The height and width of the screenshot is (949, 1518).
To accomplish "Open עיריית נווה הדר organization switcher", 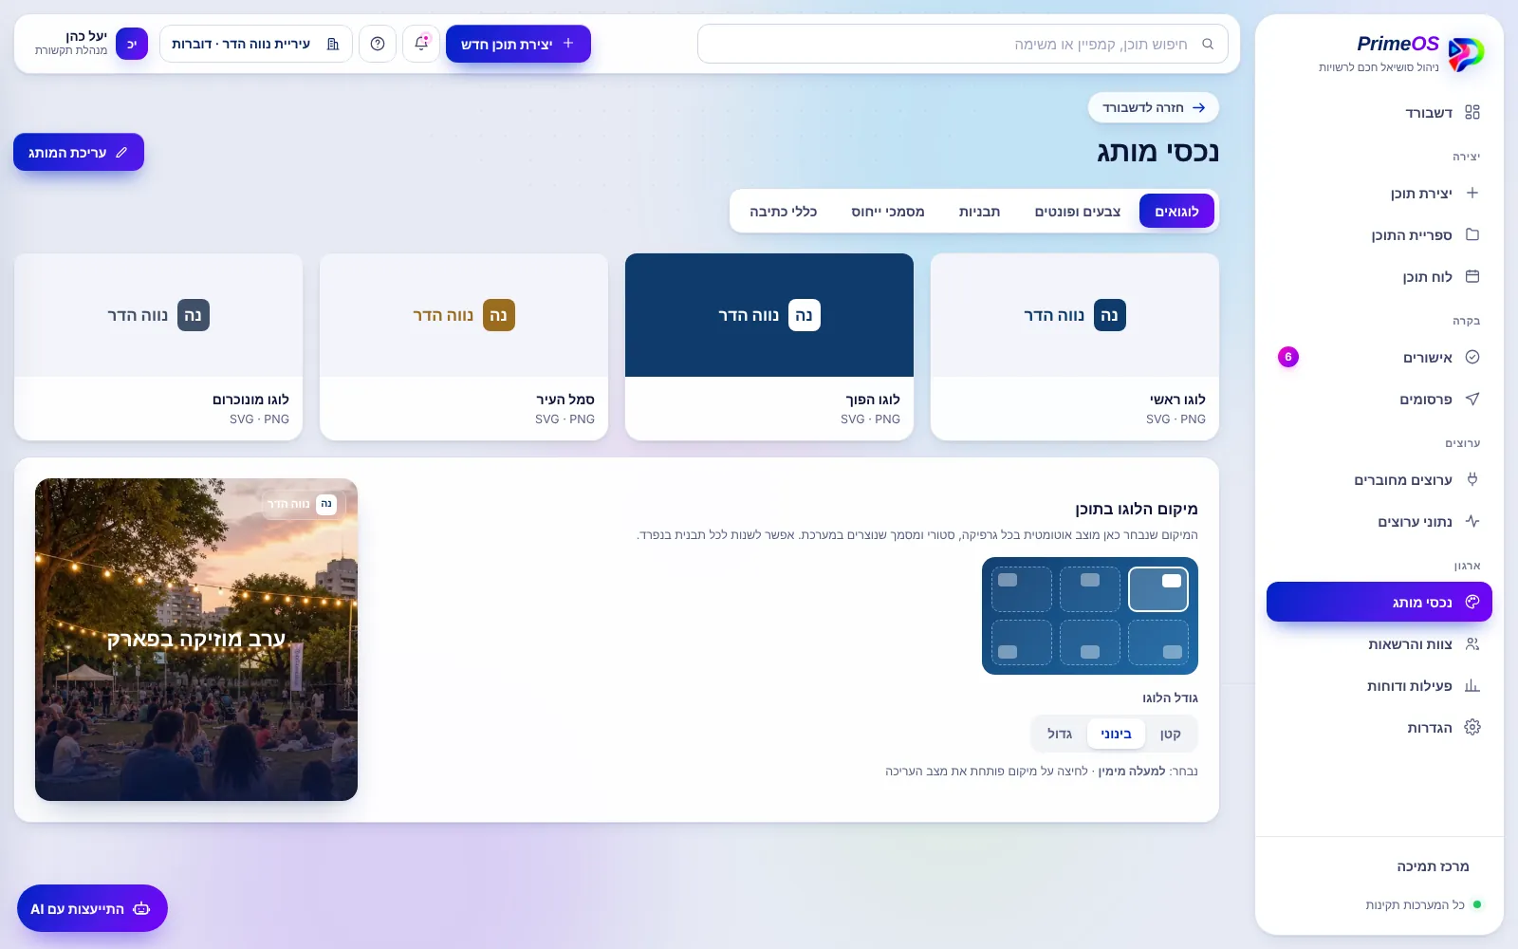I will click(x=256, y=44).
